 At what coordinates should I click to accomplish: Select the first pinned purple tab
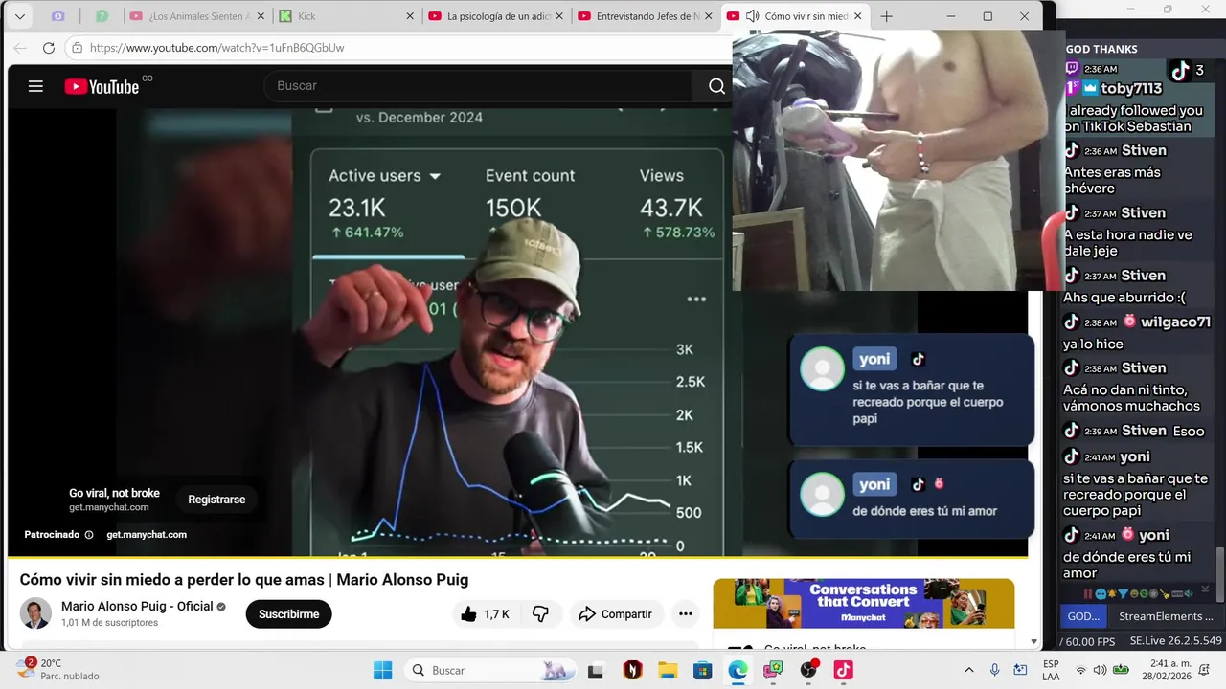click(x=58, y=16)
